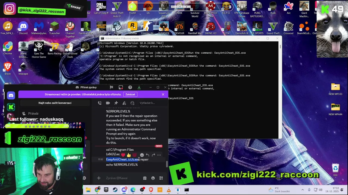Open File Explorer from the taskbar
The width and height of the screenshot is (348, 195).
[88, 190]
